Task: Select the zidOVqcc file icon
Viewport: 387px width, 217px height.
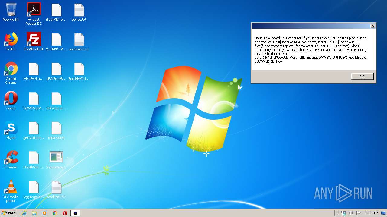Action: point(56,101)
